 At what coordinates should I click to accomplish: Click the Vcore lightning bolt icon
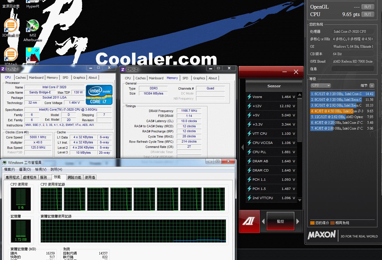pos(249,97)
